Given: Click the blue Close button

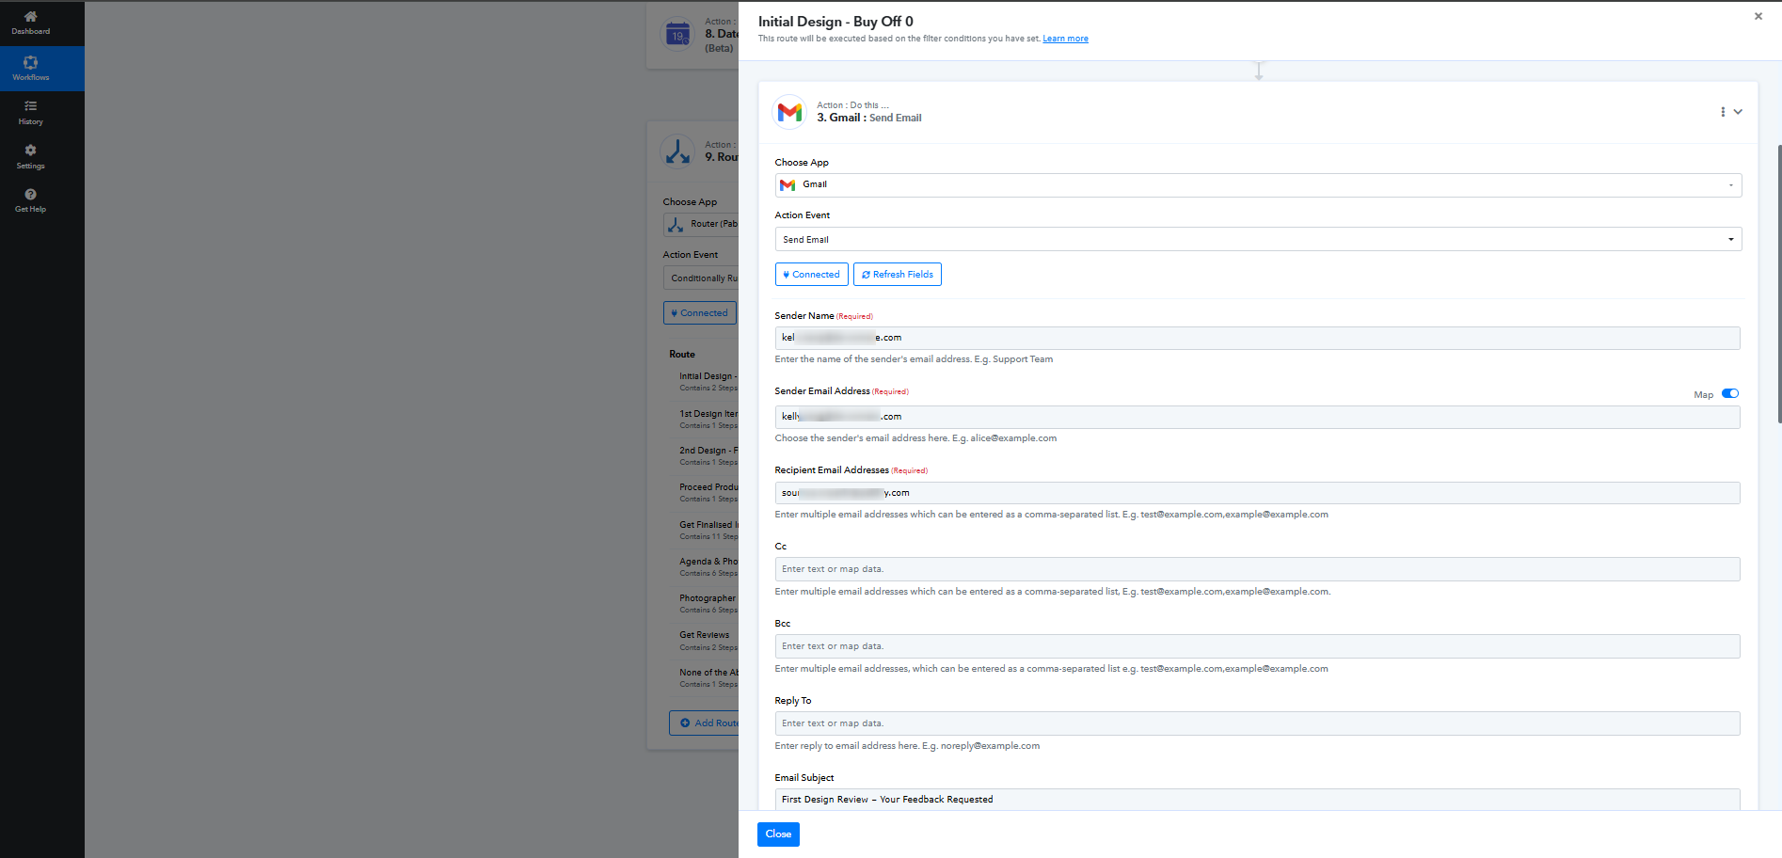Looking at the screenshot, I should click(x=778, y=834).
